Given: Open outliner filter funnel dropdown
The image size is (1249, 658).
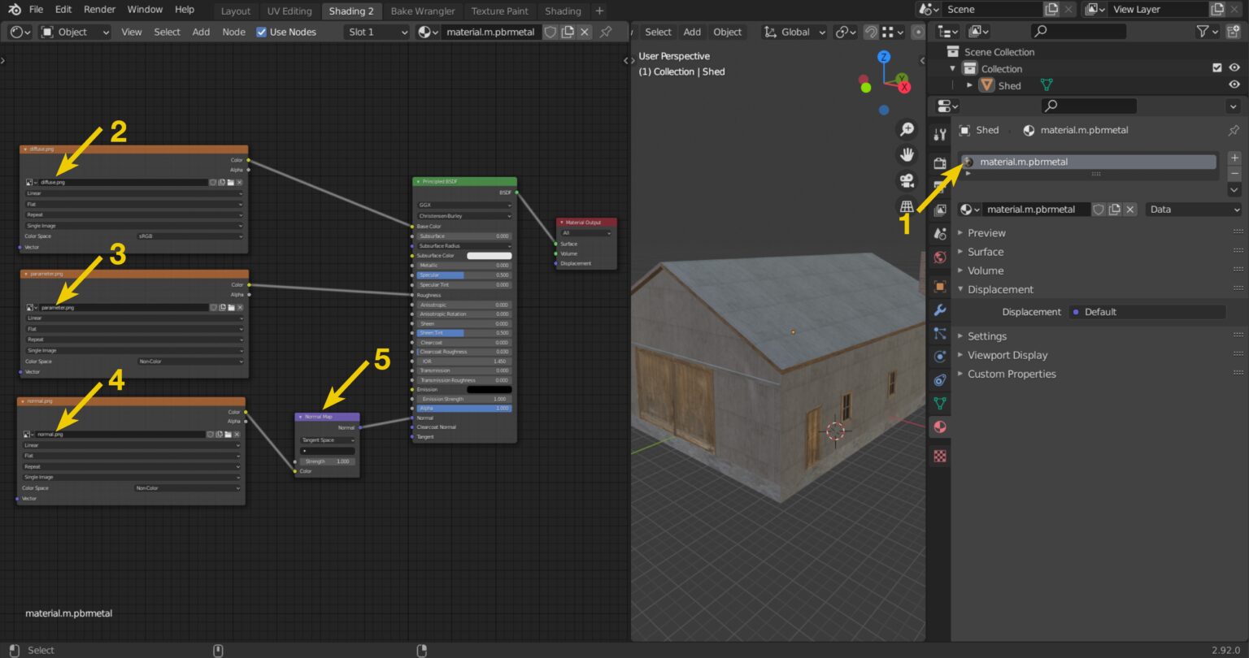Looking at the screenshot, I should (1208, 32).
